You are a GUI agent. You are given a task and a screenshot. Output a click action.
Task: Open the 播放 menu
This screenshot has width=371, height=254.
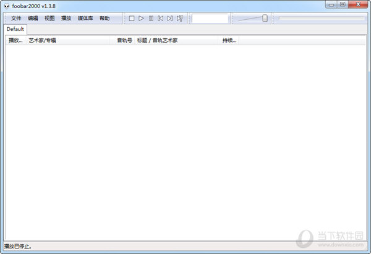coord(66,18)
